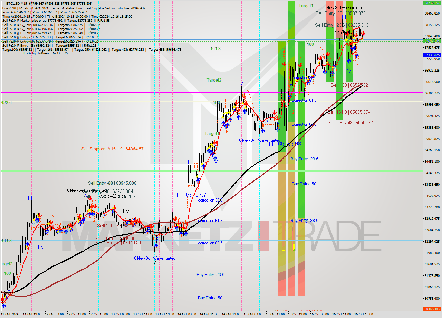This screenshot has width=442, height=318.
Task: Click the green 'Target2' label mid-chart
Action: point(214,80)
